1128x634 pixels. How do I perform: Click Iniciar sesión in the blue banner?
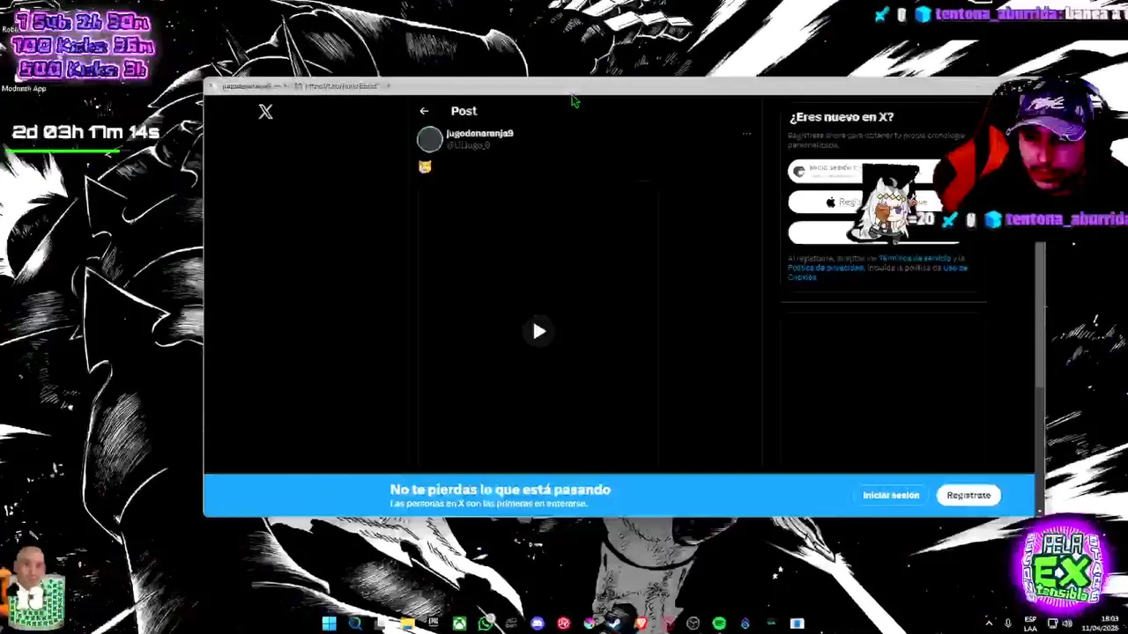891,495
